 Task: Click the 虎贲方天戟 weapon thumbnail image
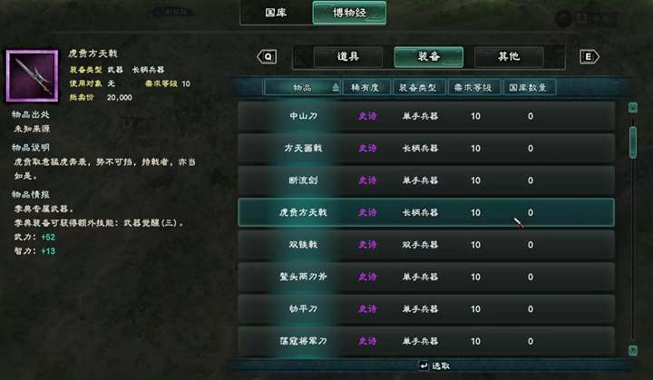[x=32, y=76]
